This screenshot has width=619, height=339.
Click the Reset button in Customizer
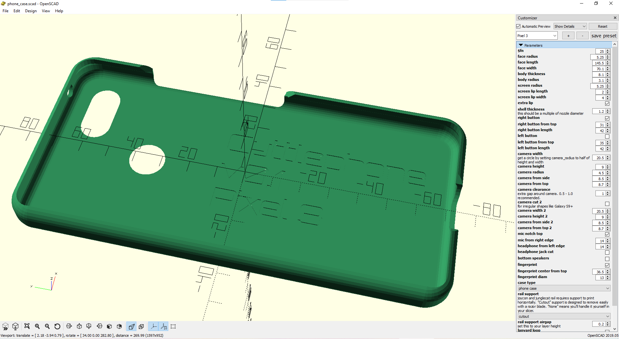click(603, 26)
